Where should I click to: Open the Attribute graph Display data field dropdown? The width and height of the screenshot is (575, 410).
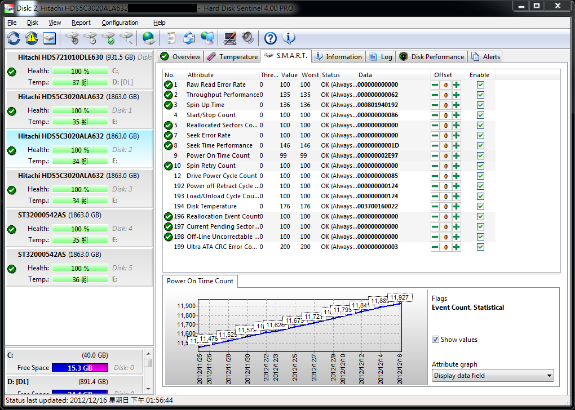coord(493,376)
